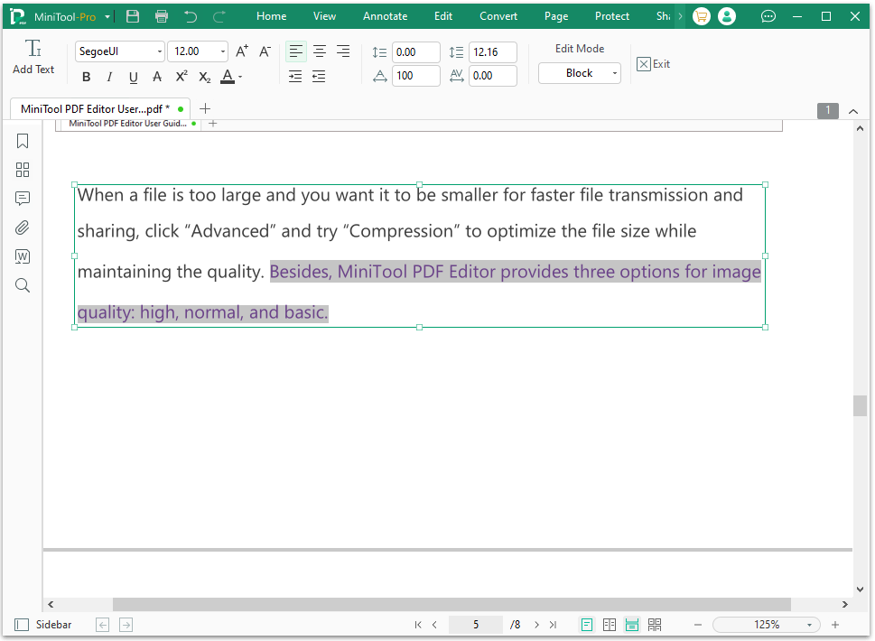
Task: Go to the next page
Action: [537, 625]
